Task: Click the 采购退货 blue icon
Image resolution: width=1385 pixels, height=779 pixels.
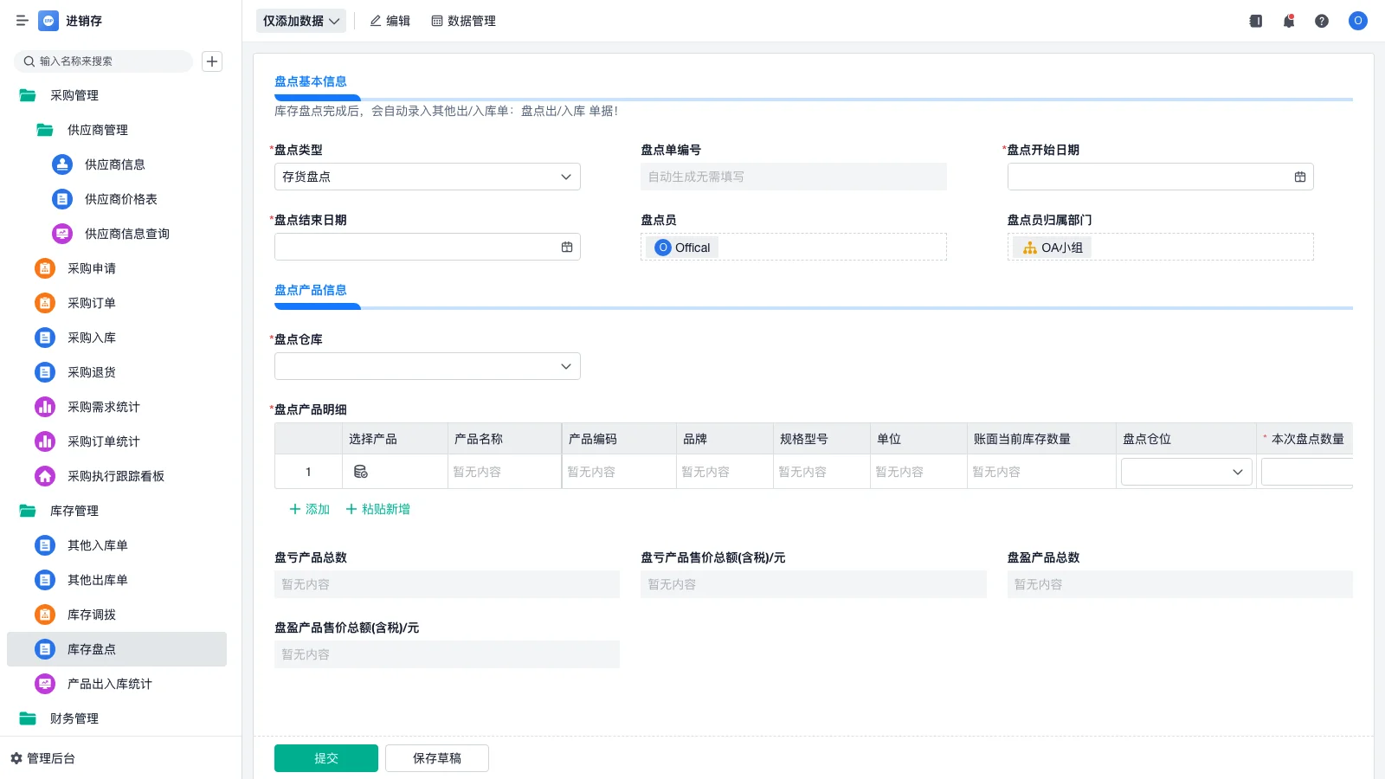Action: (x=45, y=372)
